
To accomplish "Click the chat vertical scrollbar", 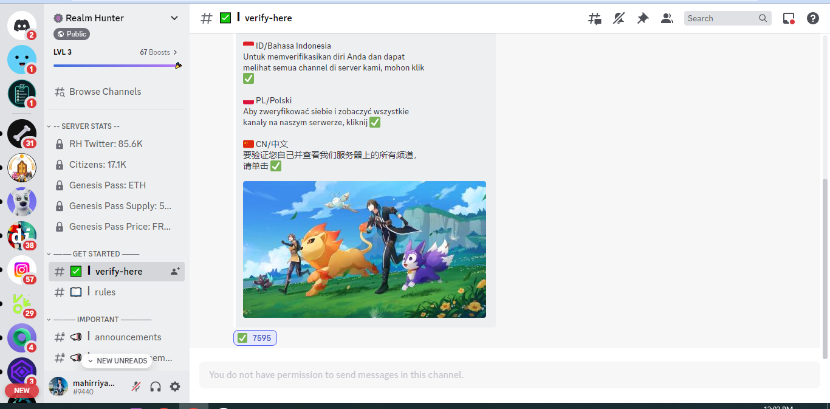I will [825, 269].
